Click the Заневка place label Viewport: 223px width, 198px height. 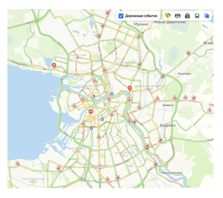click(168, 105)
